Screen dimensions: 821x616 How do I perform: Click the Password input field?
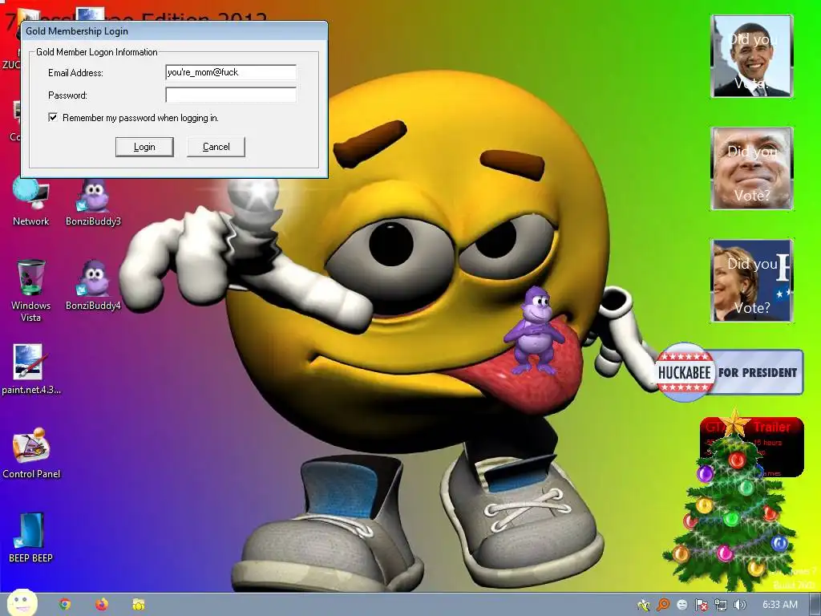point(231,95)
